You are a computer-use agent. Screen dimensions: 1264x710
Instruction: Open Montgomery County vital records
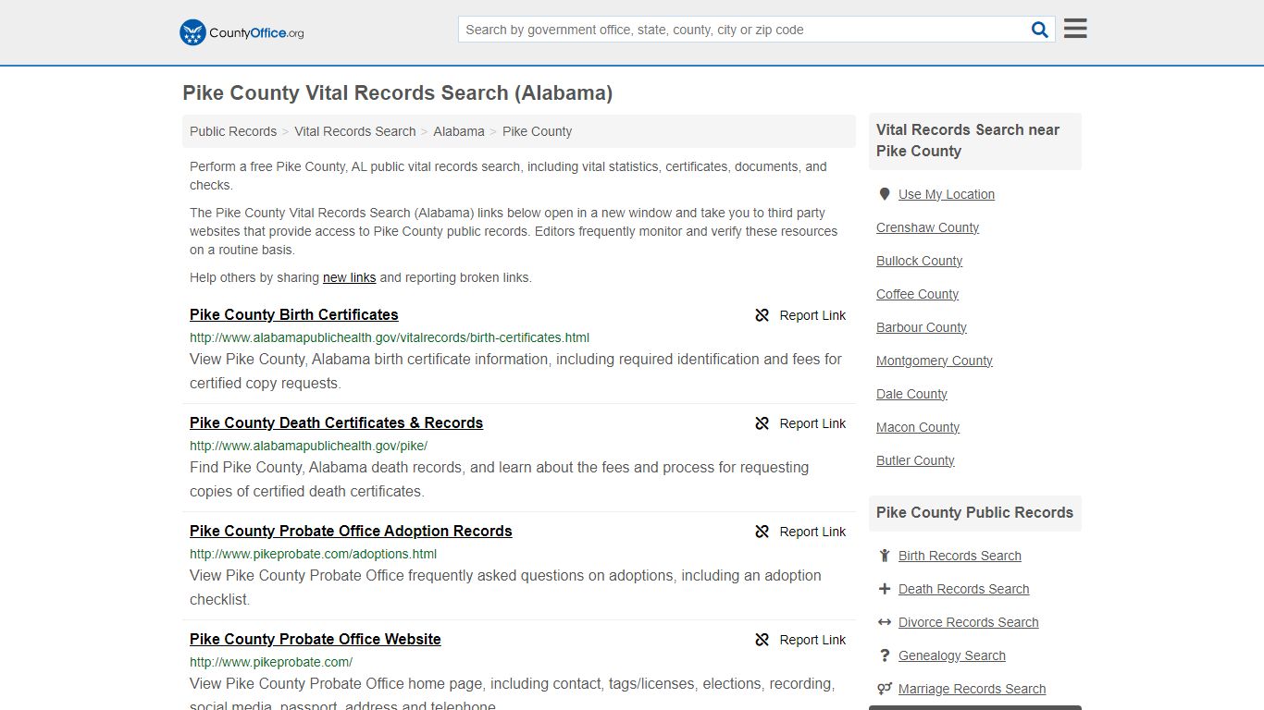click(935, 361)
